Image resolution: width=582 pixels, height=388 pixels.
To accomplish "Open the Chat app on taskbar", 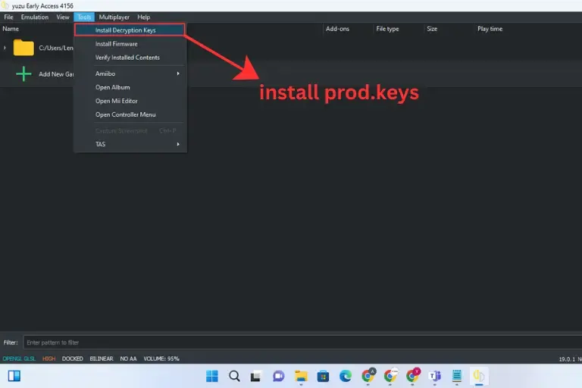I will coord(278,376).
